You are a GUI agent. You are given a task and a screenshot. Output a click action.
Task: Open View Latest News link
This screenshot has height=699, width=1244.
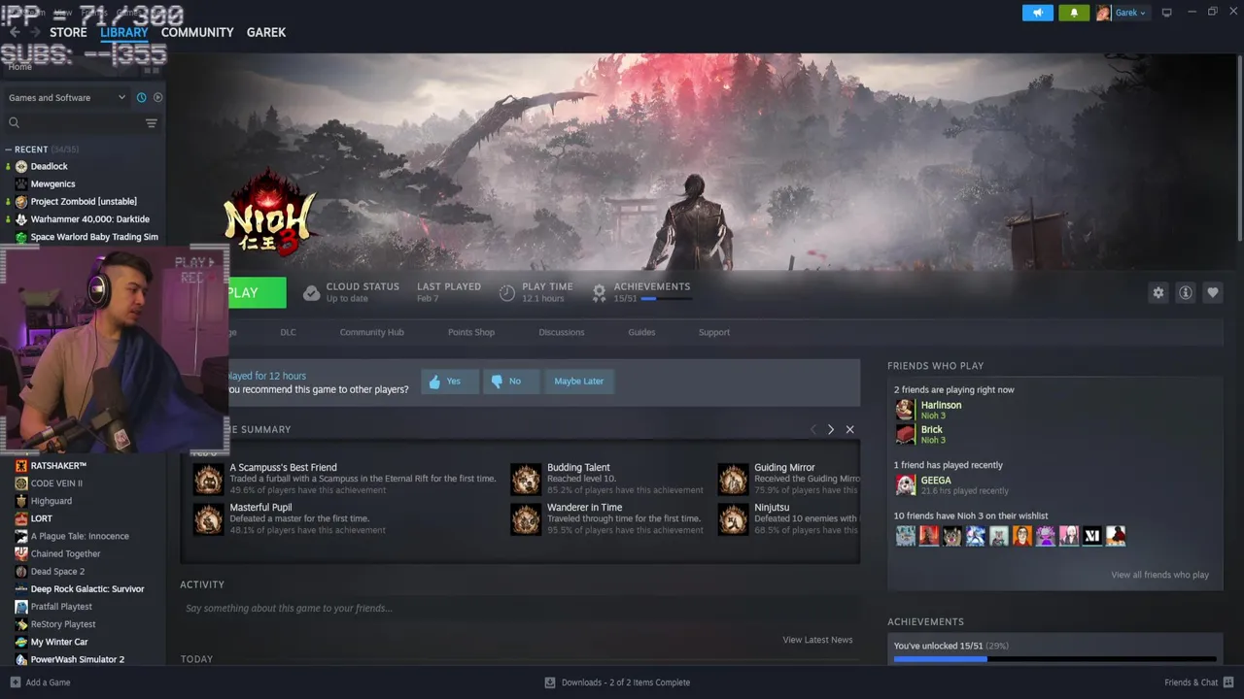pyautogui.click(x=817, y=640)
